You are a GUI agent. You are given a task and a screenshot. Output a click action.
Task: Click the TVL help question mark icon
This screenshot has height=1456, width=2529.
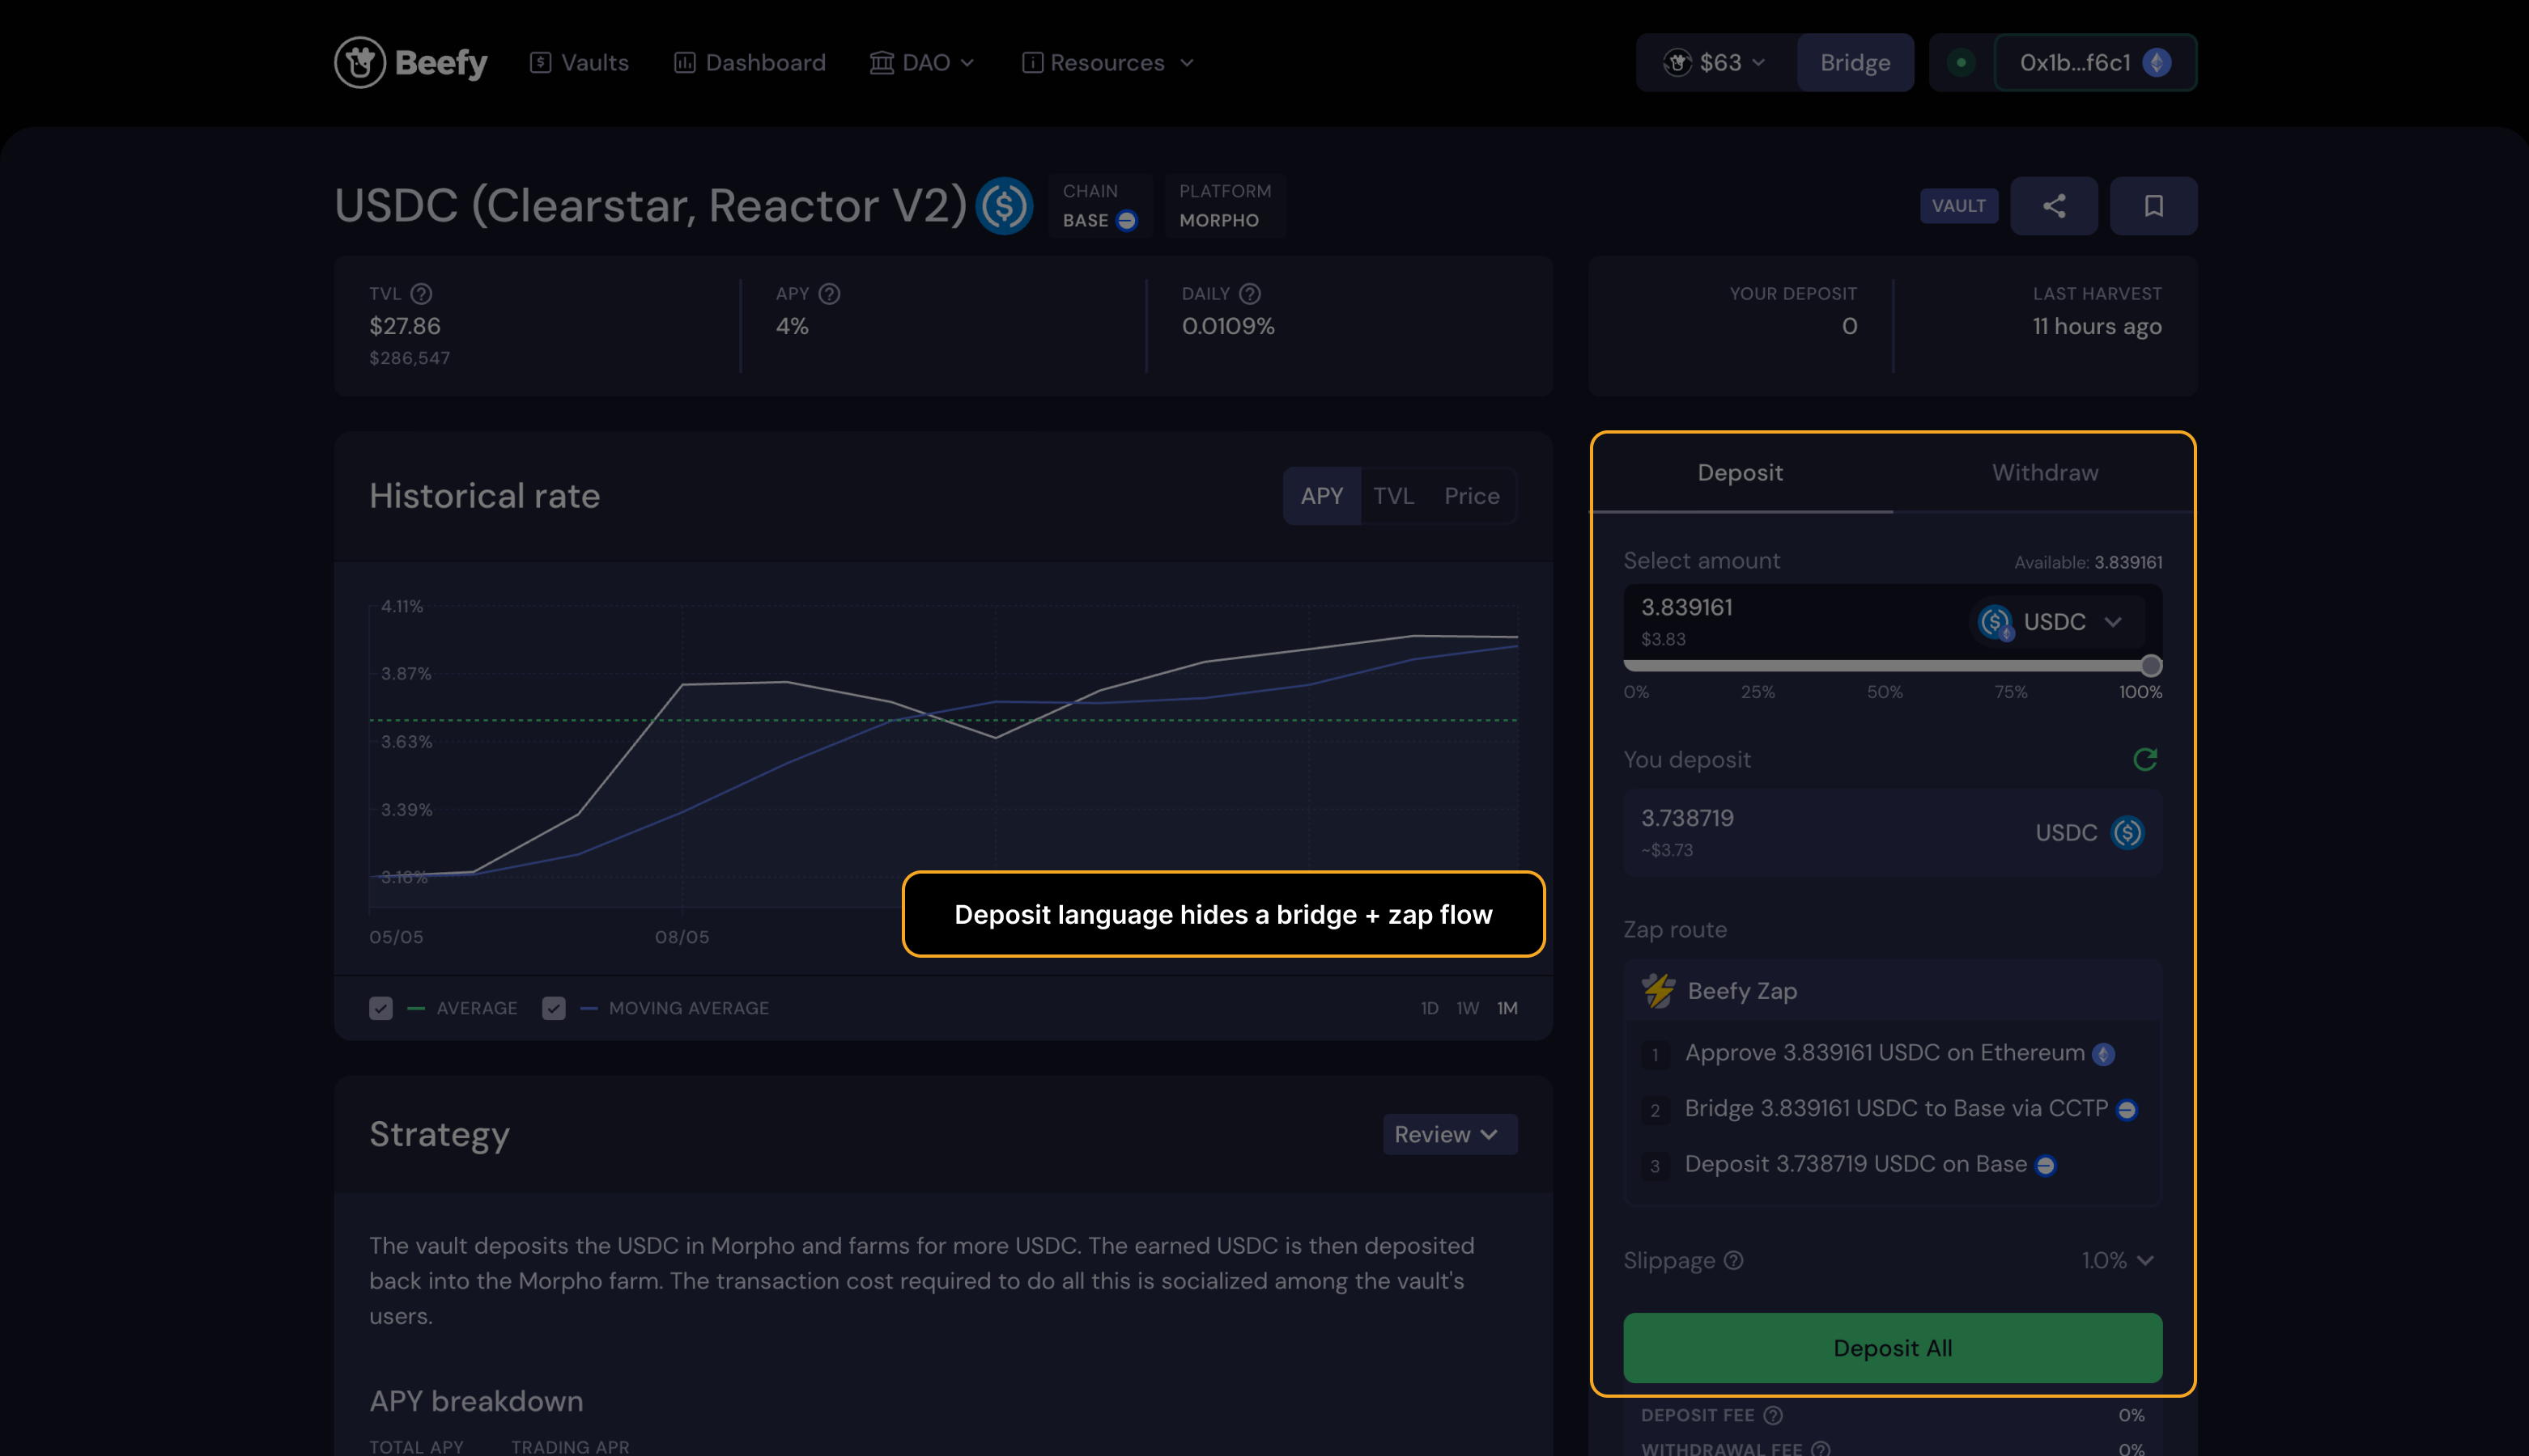coord(421,294)
